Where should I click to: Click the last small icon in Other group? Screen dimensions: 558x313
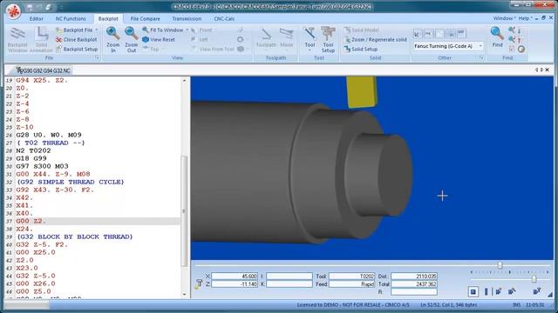tap(461, 34)
